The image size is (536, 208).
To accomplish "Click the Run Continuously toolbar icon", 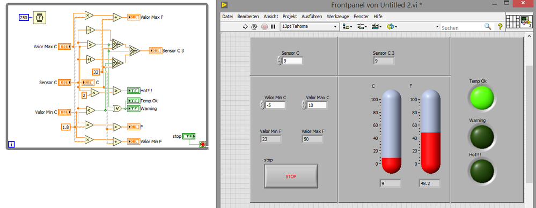I will [254, 27].
